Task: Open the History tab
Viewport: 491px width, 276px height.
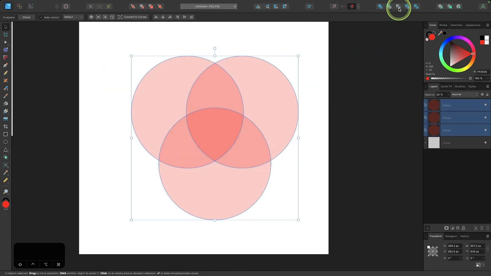Action: coord(464,236)
